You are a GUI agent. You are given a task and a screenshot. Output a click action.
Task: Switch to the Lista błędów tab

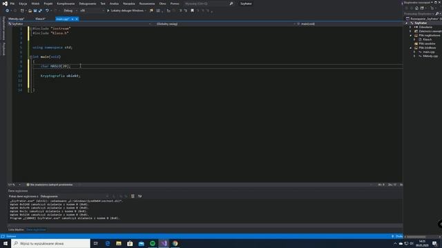(16, 229)
